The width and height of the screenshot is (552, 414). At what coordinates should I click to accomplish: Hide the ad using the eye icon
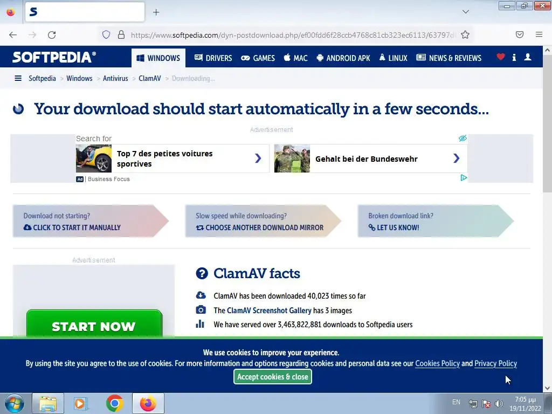463,138
